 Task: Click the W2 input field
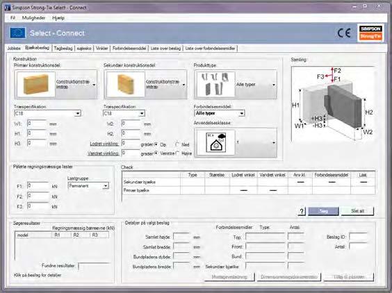point(131,124)
